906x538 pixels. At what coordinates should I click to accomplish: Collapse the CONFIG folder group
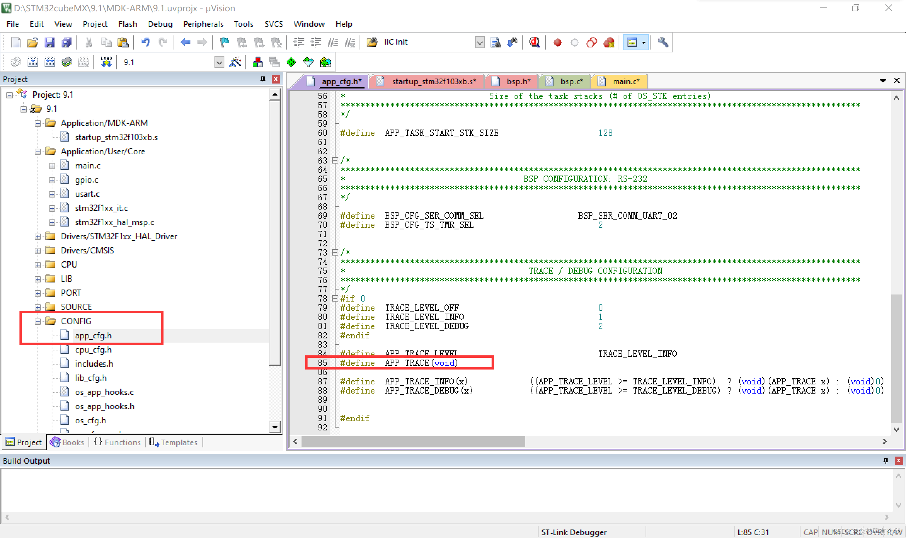point(38,322)
